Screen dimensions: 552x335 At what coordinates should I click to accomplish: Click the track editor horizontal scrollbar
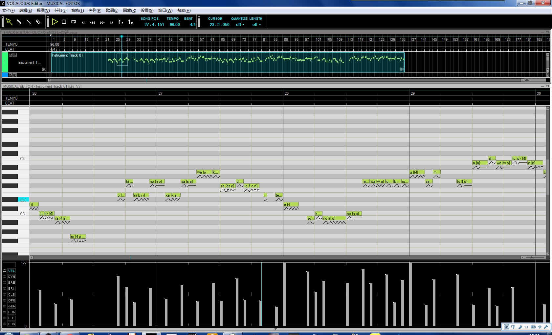pos(285,80)
